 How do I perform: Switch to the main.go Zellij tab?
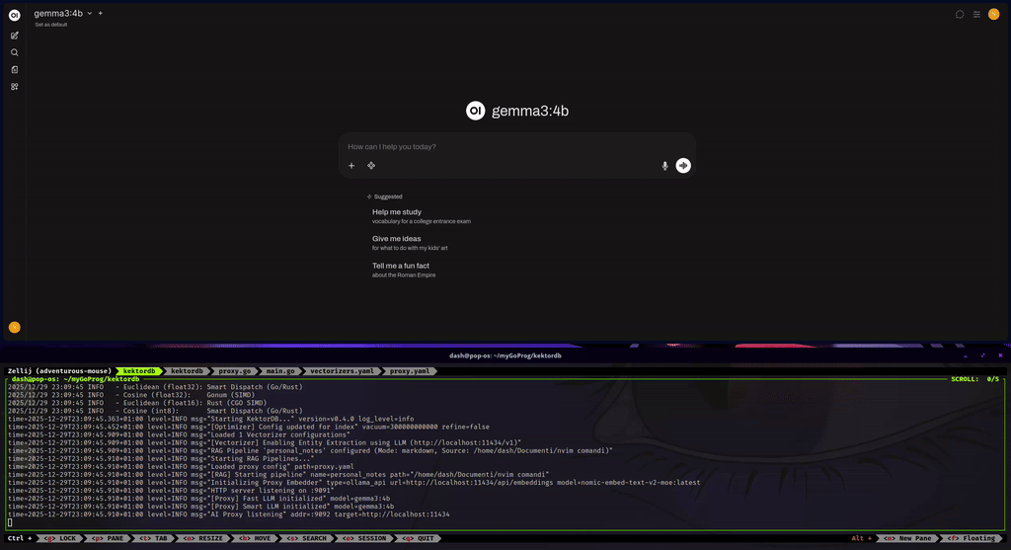pos(280,371)
